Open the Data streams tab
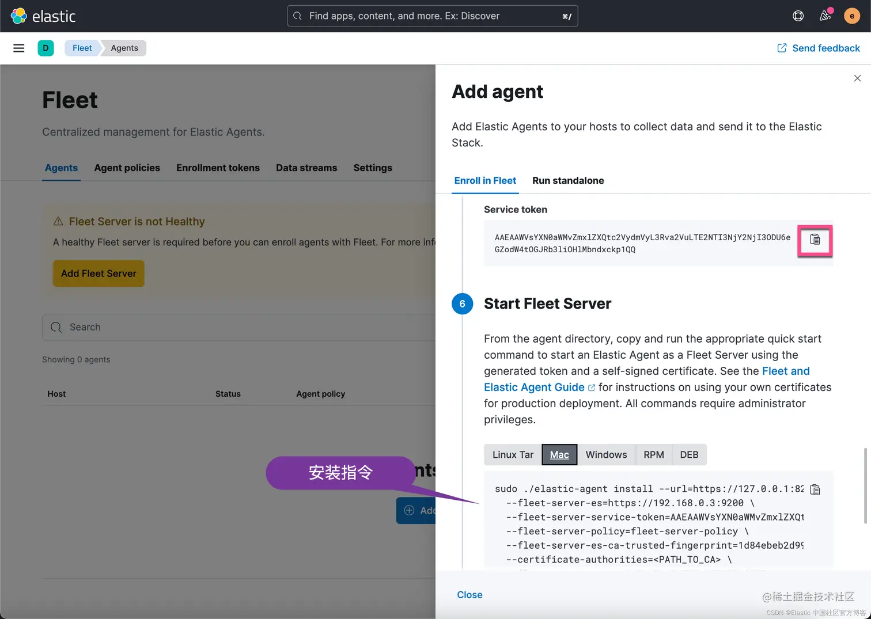This screenshot has width=871, height=619. tap(306, 168)
